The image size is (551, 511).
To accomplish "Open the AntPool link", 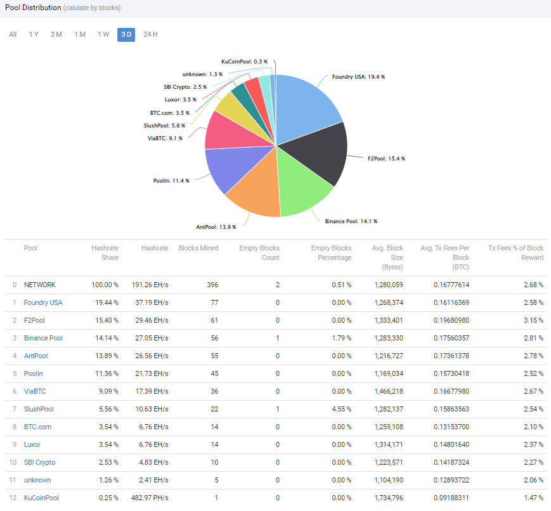I will coord(36,356).
